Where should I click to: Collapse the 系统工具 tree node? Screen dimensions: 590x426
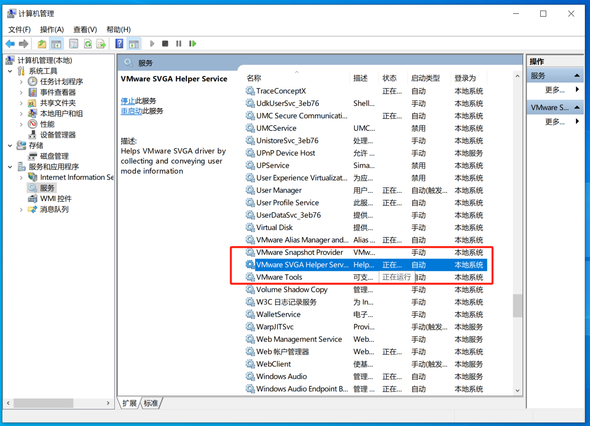click(10, 71)
